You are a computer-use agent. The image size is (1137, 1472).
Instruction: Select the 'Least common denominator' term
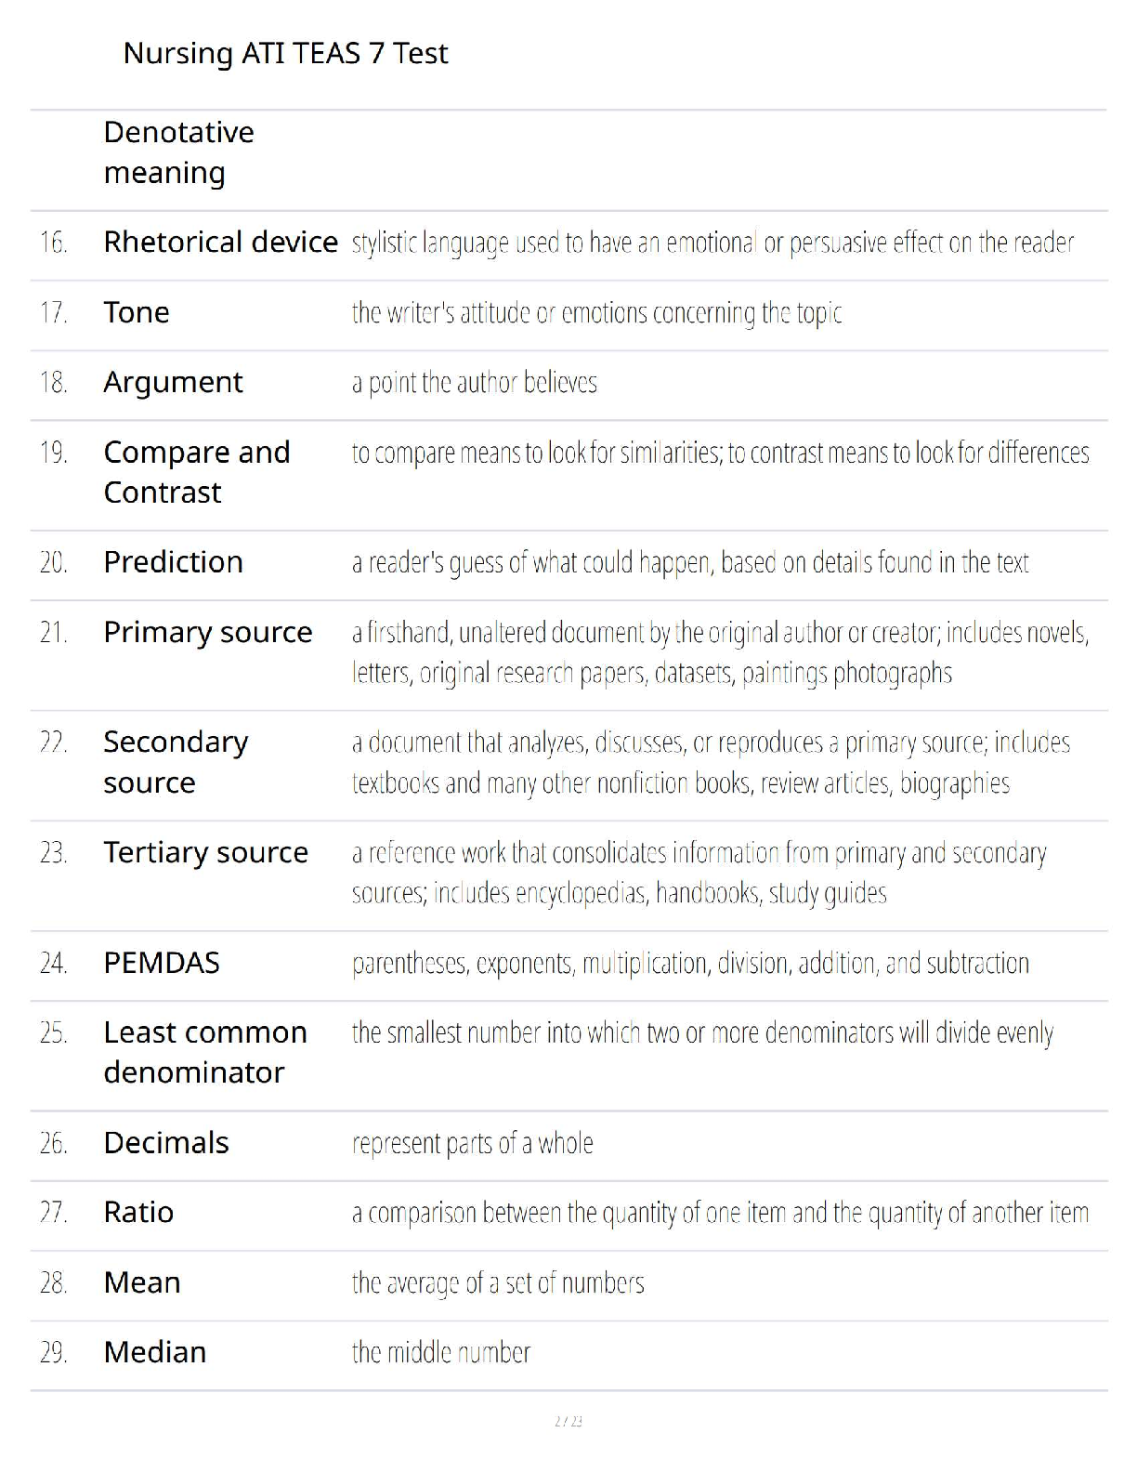[205, 1052]
